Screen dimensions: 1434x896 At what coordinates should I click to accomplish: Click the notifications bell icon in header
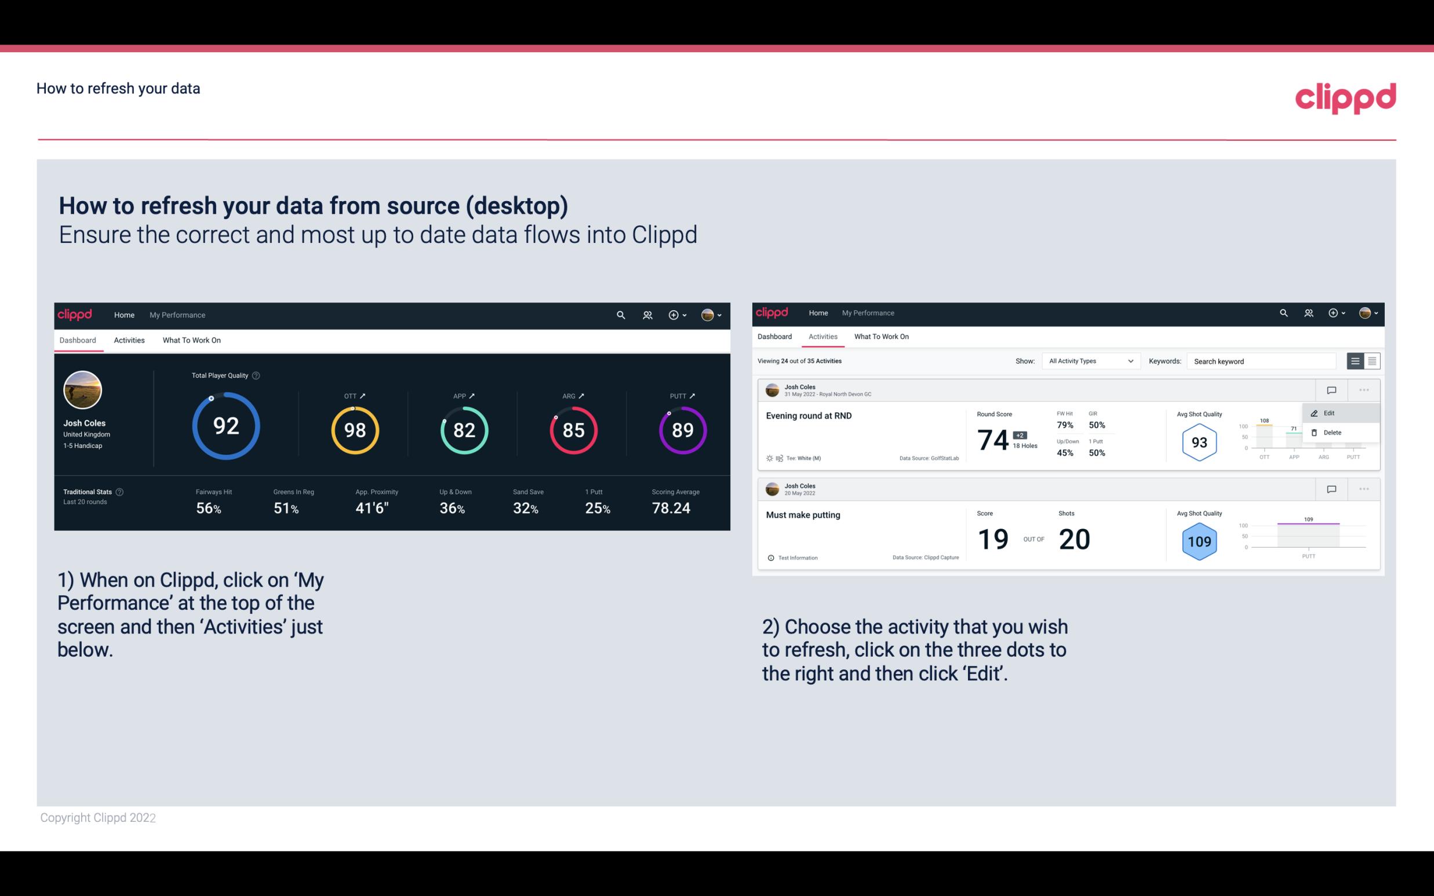point(646,314)
